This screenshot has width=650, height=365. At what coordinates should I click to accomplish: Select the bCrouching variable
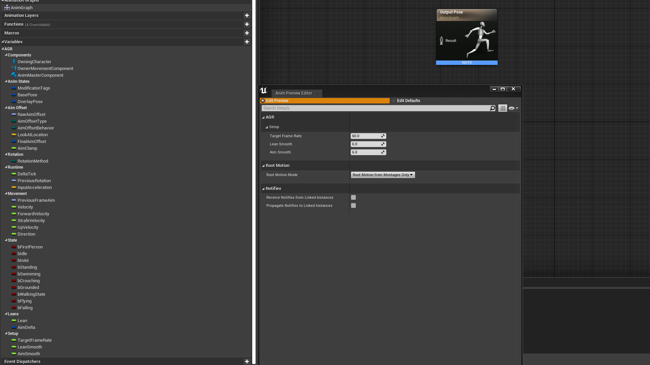click(28, 281)
